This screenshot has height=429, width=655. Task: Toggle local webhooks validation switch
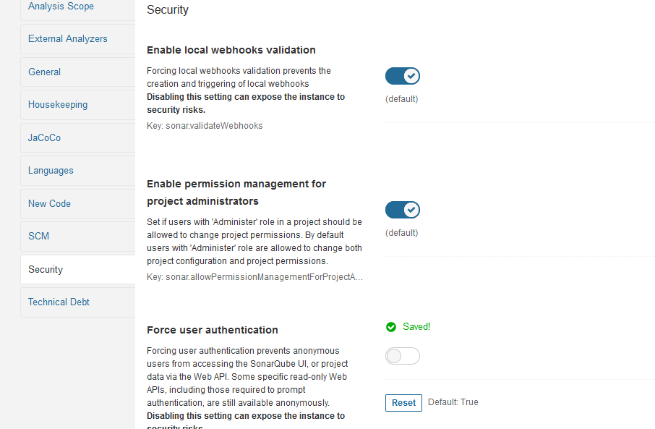click(x=402, y=76)
